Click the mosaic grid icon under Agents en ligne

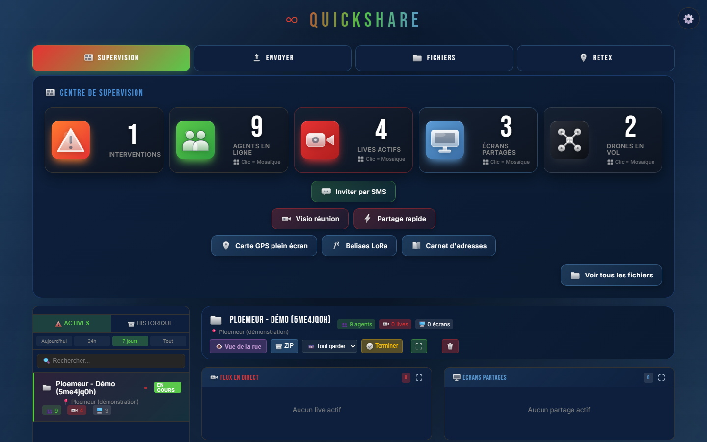click(236, 162)
